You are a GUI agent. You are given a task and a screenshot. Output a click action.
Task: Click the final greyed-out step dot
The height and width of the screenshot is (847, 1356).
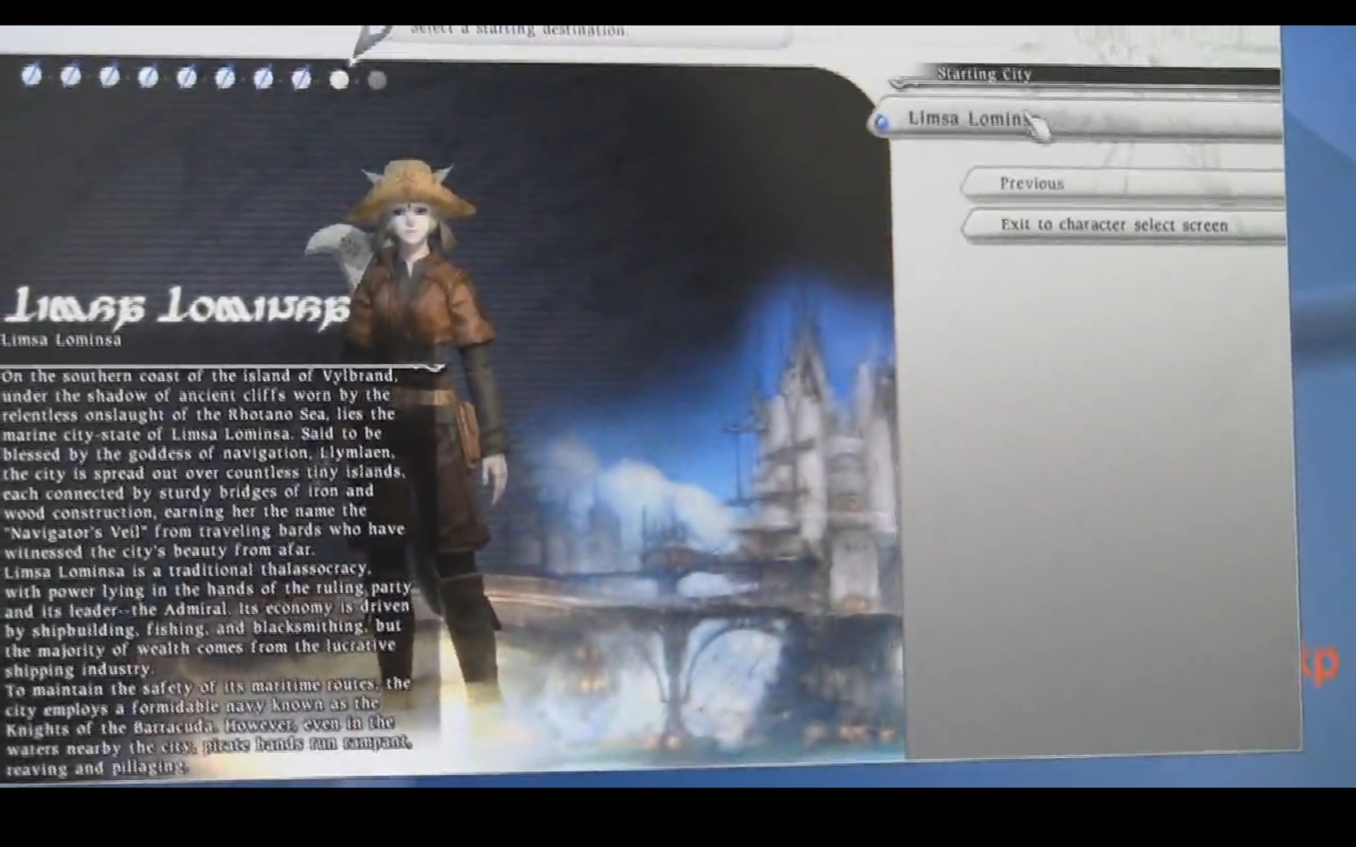377,80
